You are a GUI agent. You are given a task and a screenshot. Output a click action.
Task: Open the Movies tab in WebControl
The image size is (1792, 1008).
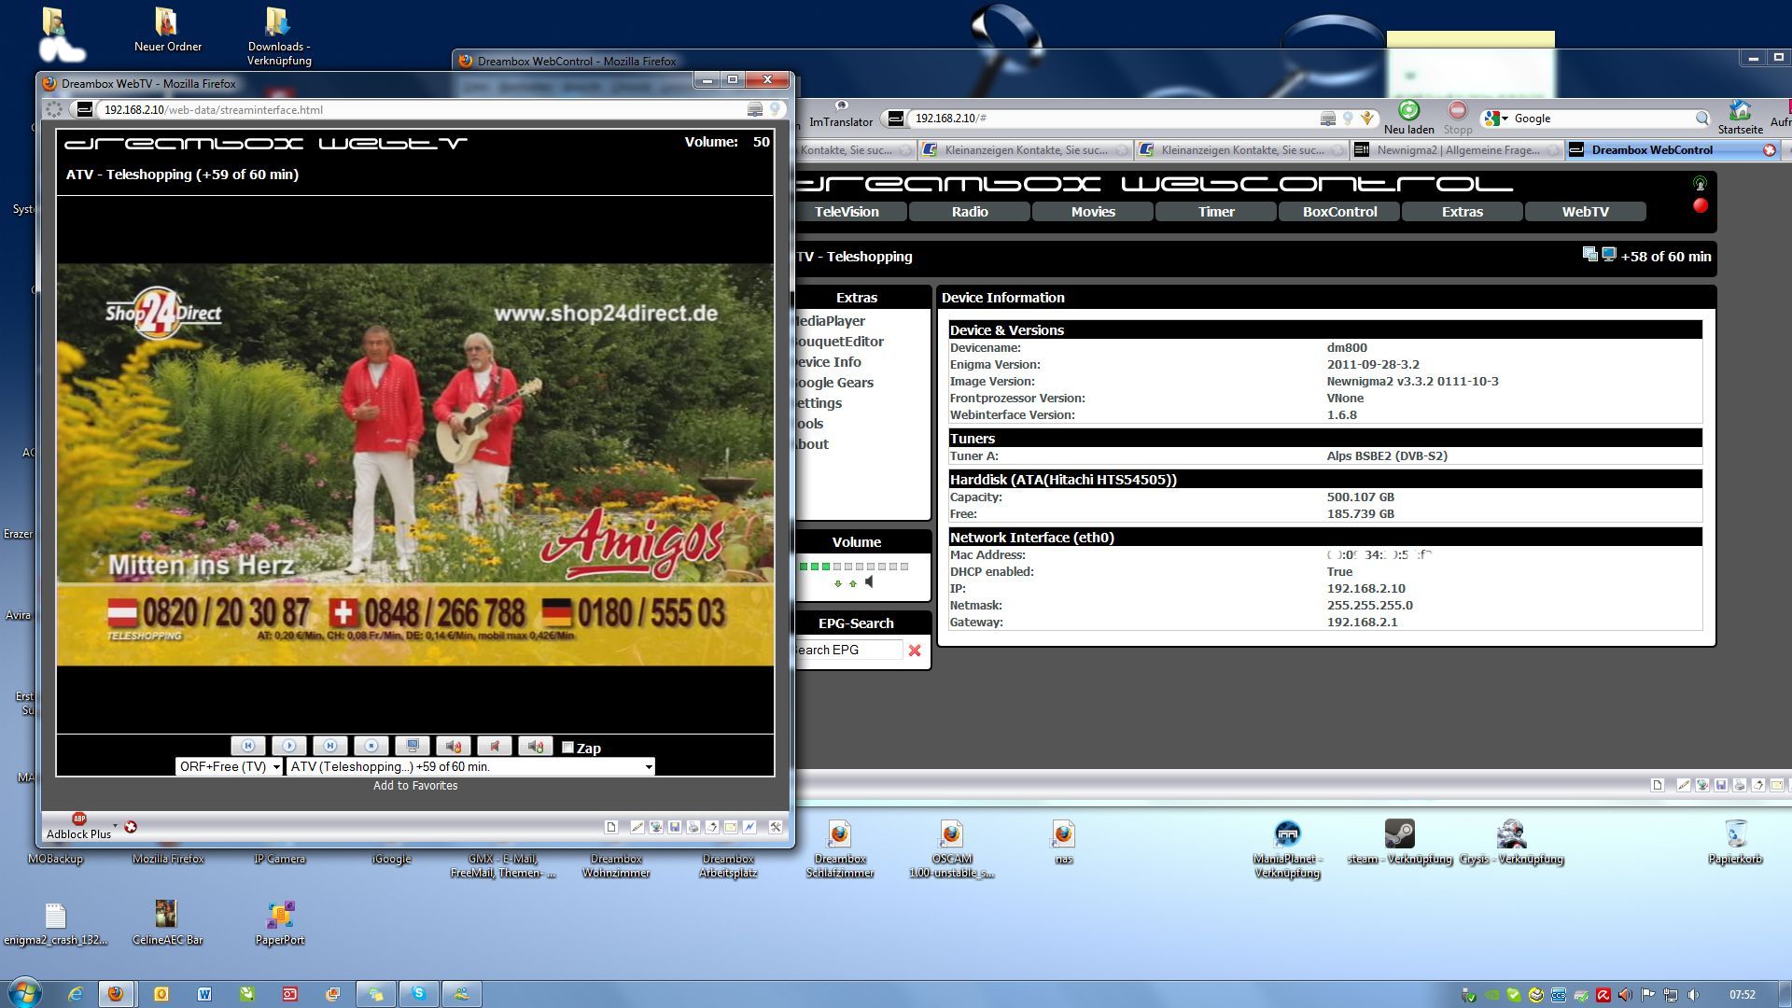1093,212
